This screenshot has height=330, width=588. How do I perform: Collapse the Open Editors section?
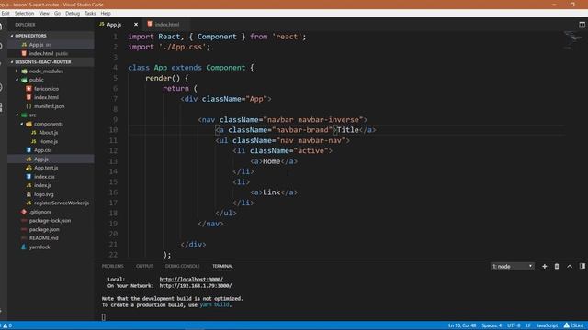(x=30, y=36)
